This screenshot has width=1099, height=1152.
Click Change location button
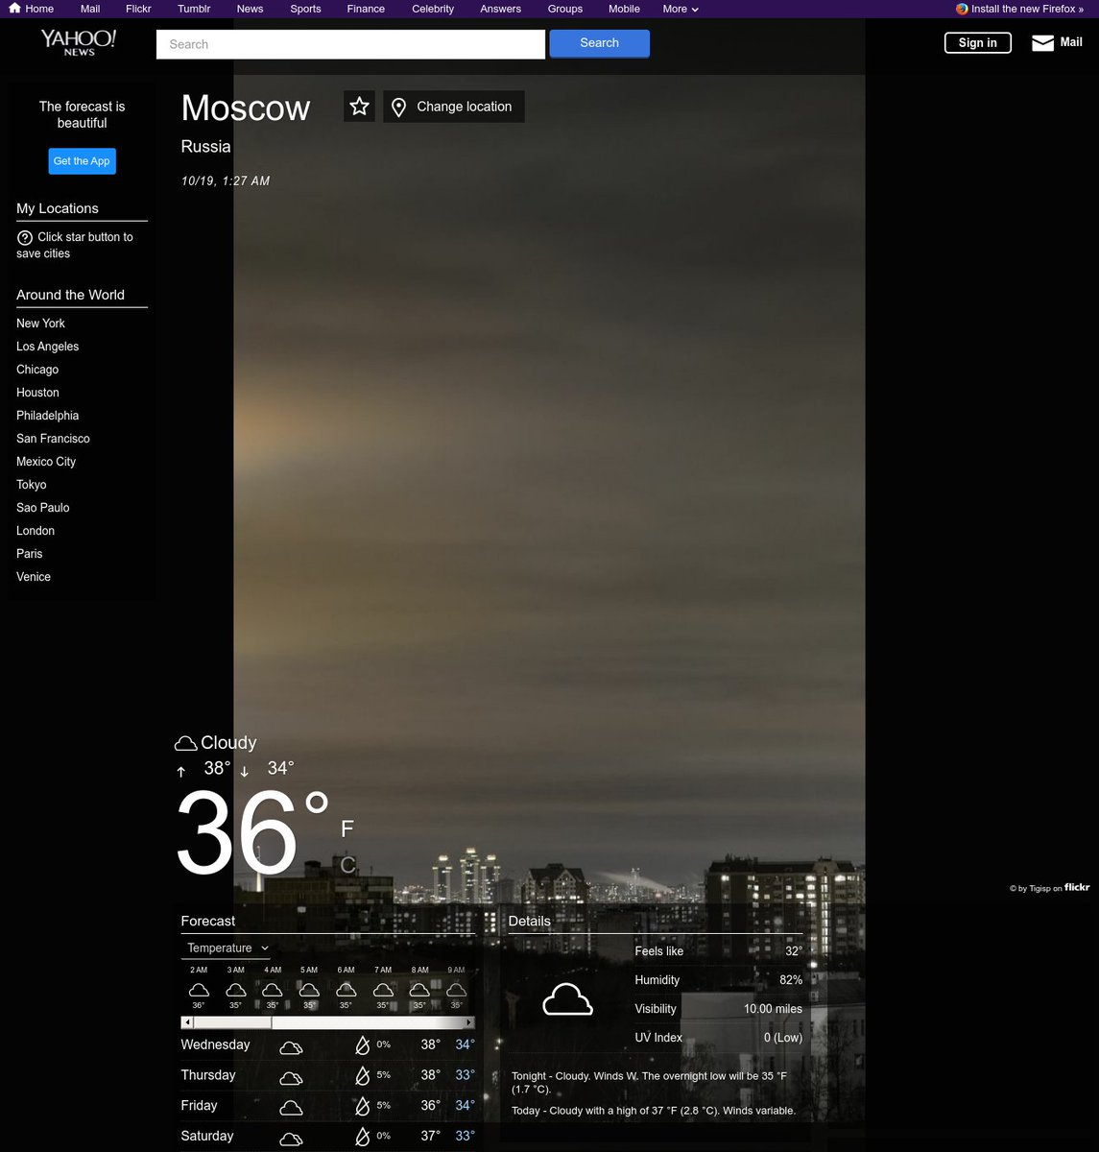point(454,107)
